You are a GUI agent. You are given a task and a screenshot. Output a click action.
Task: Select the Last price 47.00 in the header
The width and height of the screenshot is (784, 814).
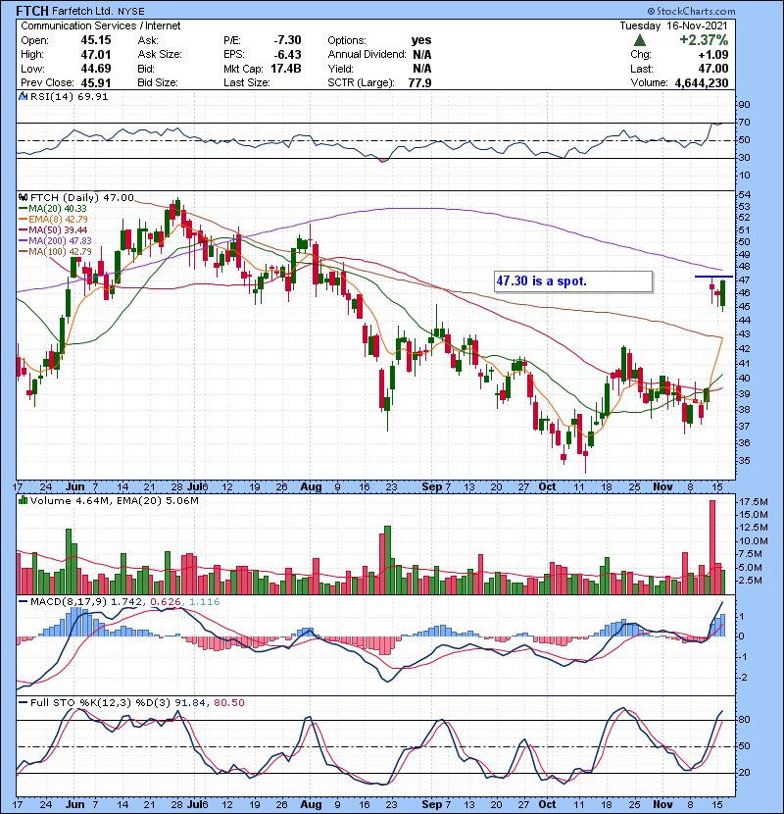point(713,69)
